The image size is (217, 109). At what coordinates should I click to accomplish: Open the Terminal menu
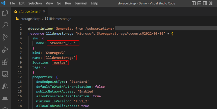pyautogui.click(x=81, y=3)
